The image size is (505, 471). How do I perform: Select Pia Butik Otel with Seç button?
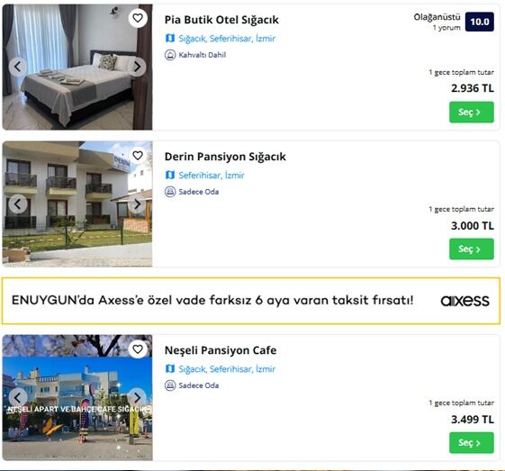pyautogui.click(x=472, y=112)
